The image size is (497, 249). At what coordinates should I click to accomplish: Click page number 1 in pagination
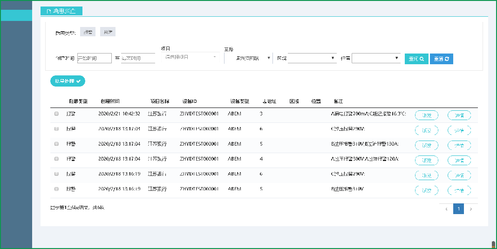458,209
